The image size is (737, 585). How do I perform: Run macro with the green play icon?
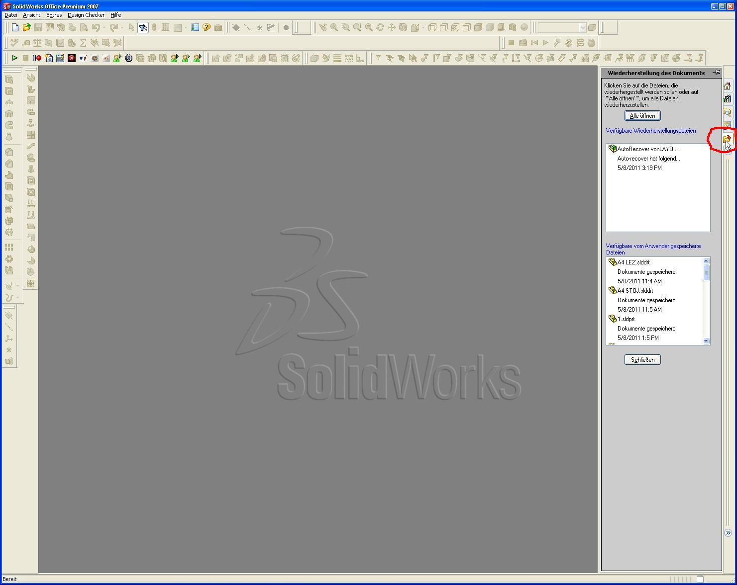[x=14, y=58]
